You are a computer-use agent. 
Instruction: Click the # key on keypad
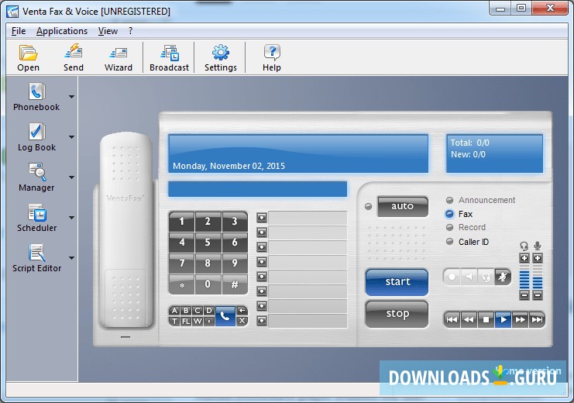coord(235,284)
